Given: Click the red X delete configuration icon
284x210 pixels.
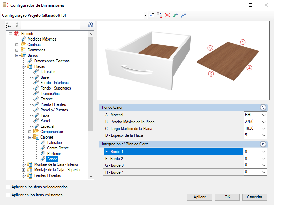Looking at the screenshot, I should point(167,15).
